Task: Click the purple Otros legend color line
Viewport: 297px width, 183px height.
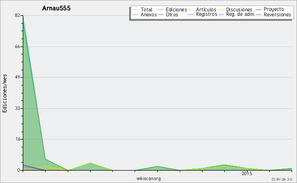Action: point(160,14)
